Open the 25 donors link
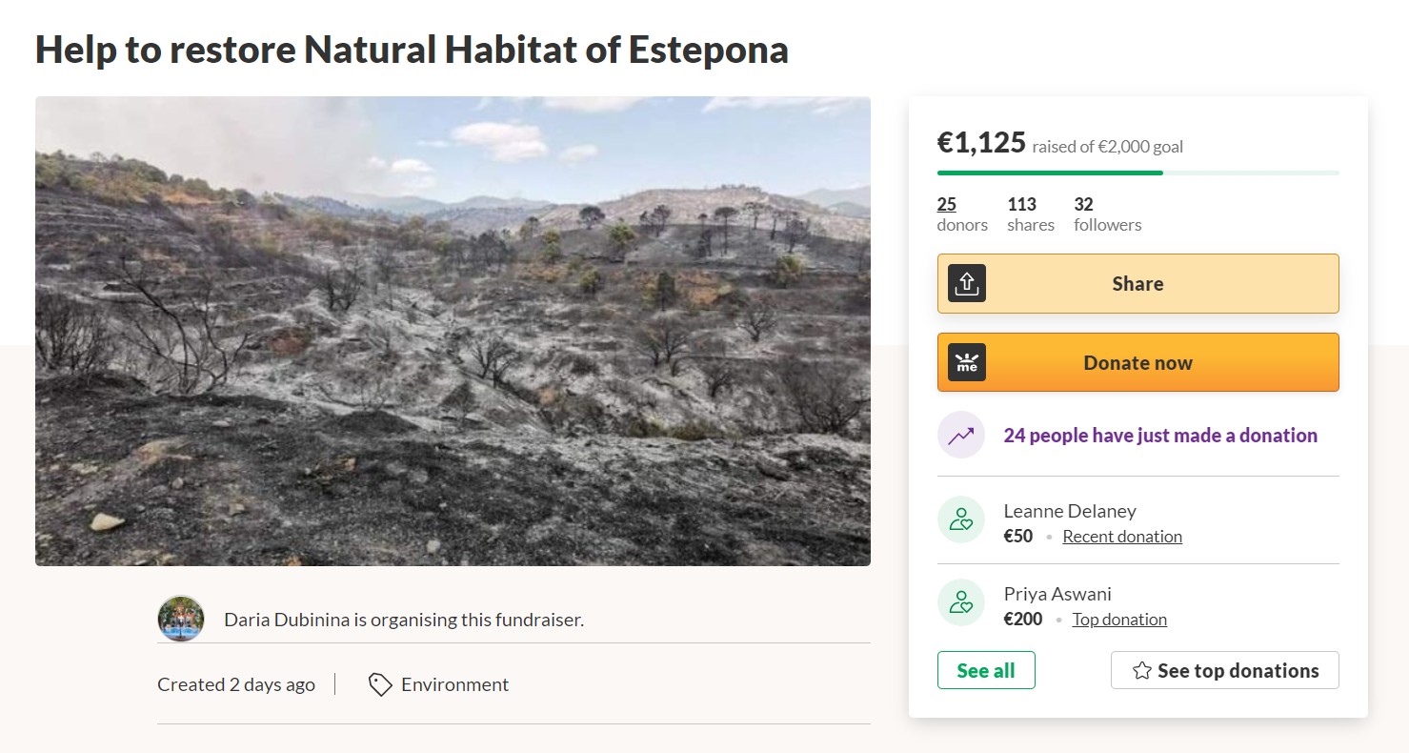Image resolution: width=1409 pixels, height=753 pixels. (x=947, y=204)
